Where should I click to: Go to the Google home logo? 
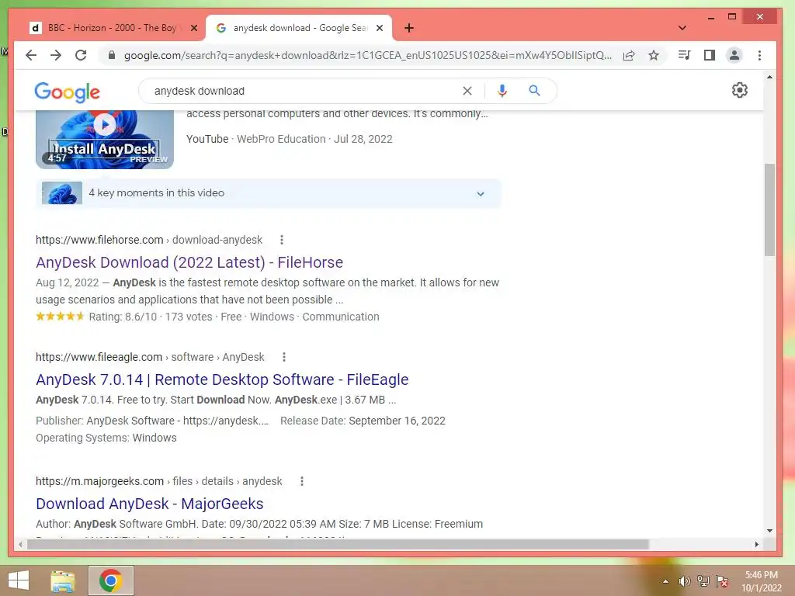pyautogui.click(x=67, y=92)
